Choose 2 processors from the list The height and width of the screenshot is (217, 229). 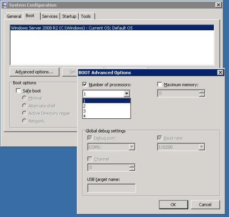pos(107,106)
